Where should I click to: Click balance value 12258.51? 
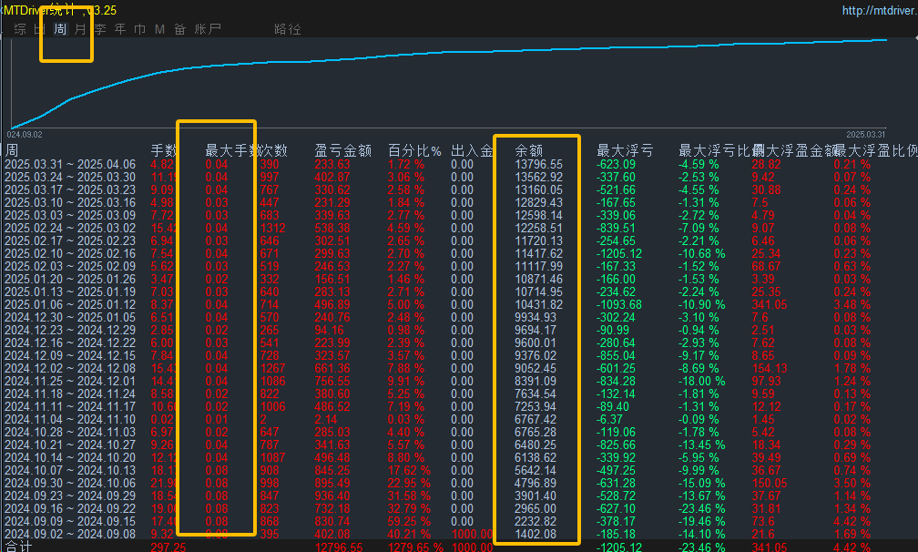538,229
